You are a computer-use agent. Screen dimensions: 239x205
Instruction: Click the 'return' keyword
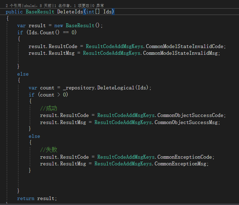pyautogui.click(x=26, y=198)
